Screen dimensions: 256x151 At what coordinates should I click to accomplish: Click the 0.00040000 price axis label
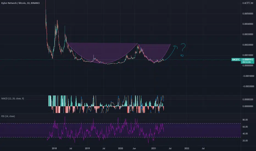tap(248, 24)
